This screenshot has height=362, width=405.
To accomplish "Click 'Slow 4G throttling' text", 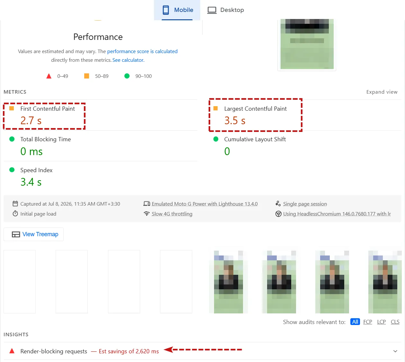I will [x=172, y=214].
